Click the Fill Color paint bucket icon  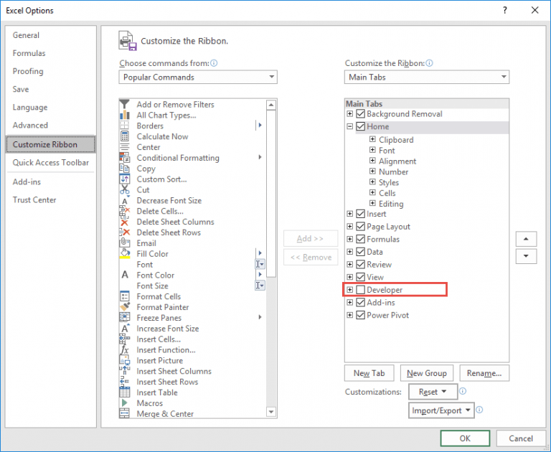124,254
